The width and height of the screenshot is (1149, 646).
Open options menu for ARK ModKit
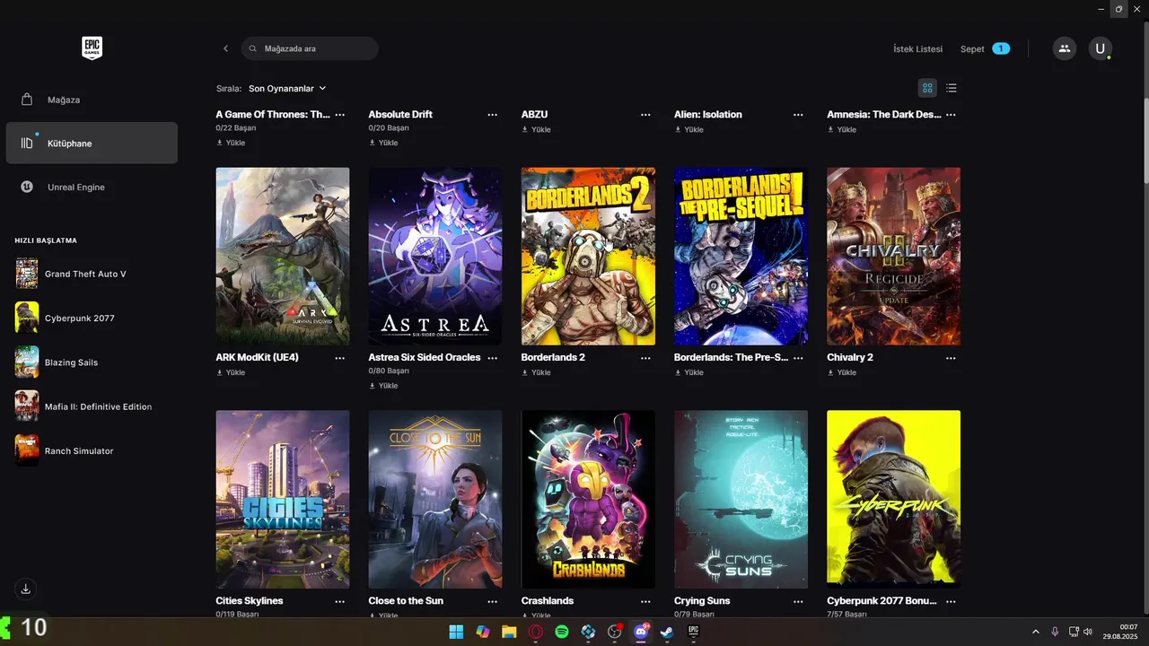340,358
